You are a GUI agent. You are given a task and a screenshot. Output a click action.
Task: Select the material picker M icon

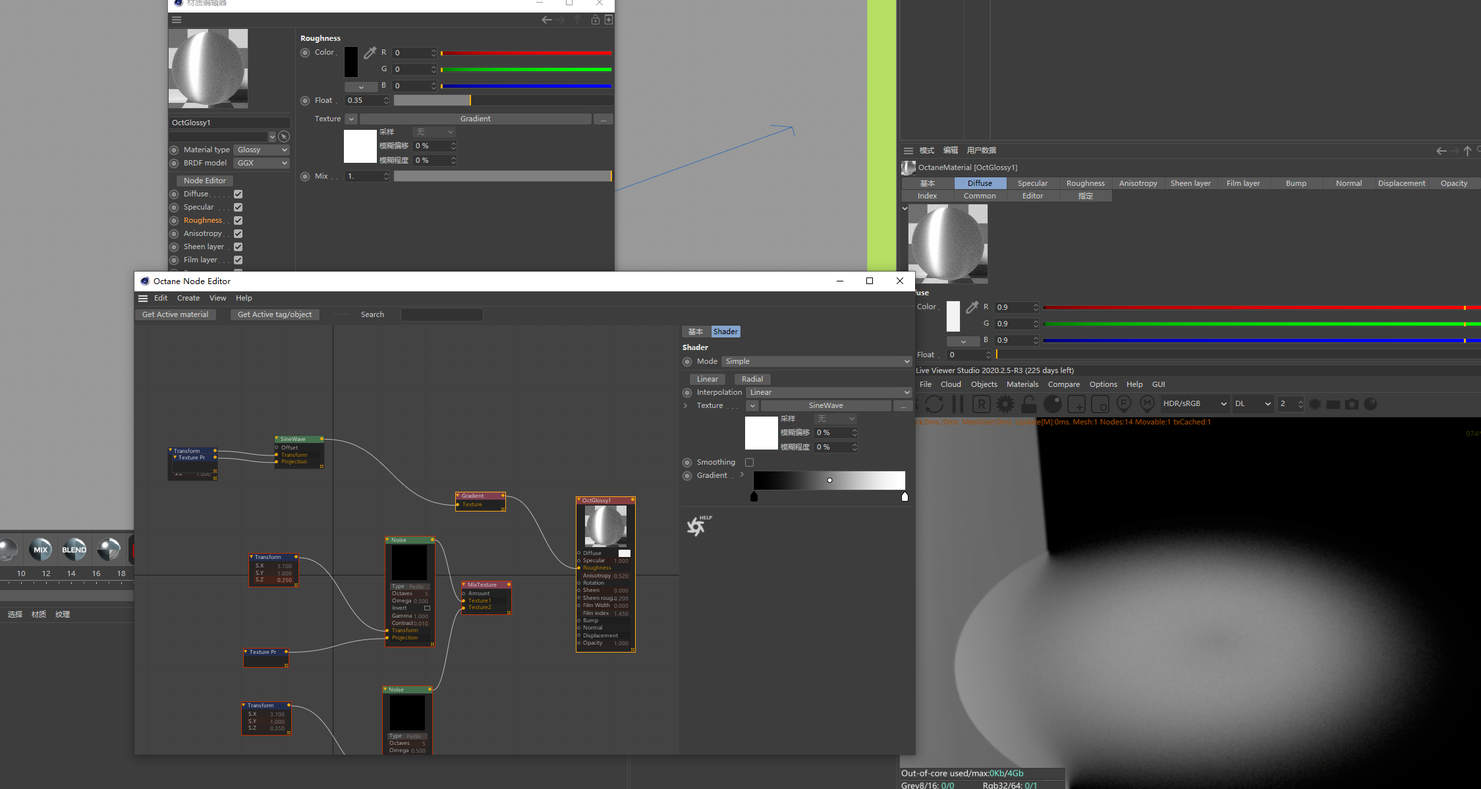coord(1148,403)
